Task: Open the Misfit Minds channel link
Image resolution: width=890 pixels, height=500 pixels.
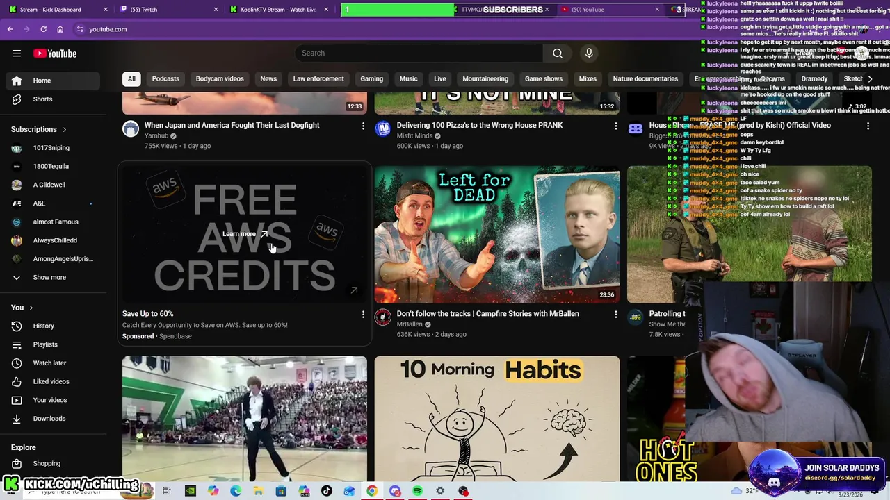Action: coord(414,136)
